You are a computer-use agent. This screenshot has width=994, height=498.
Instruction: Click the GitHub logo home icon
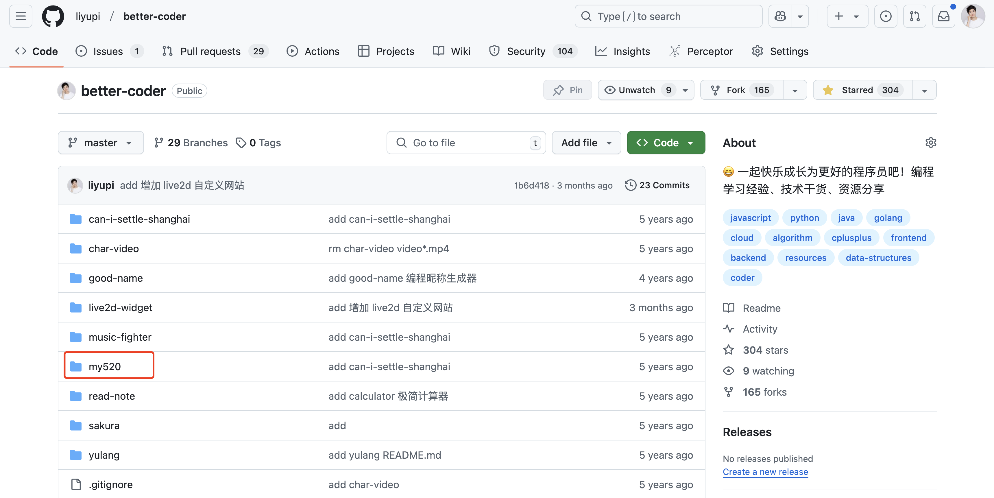(x=53, y=16)
